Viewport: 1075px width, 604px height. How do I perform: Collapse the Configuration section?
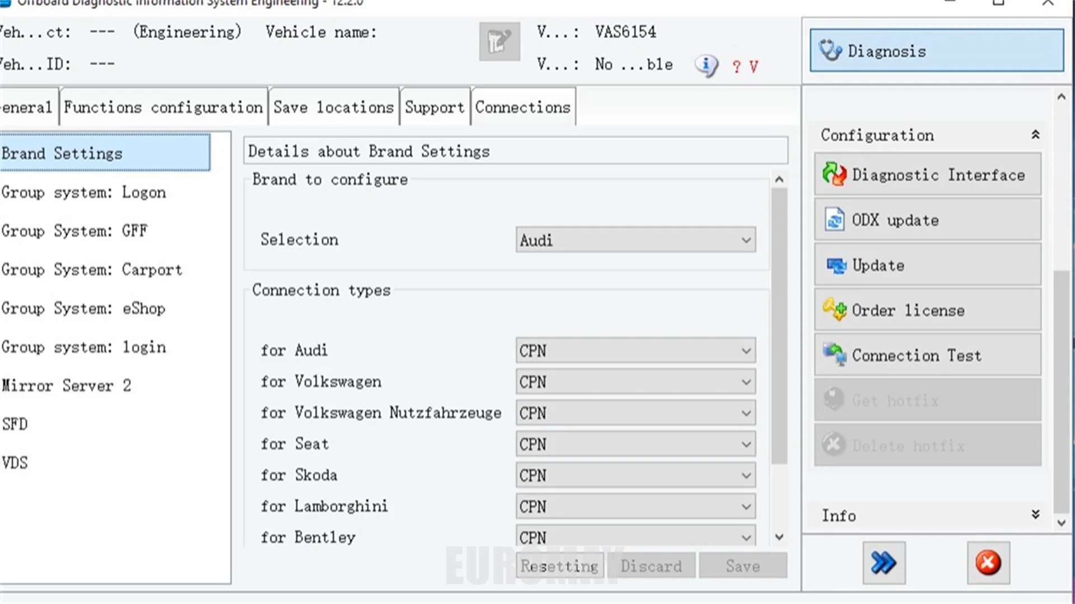[1035, 135]
